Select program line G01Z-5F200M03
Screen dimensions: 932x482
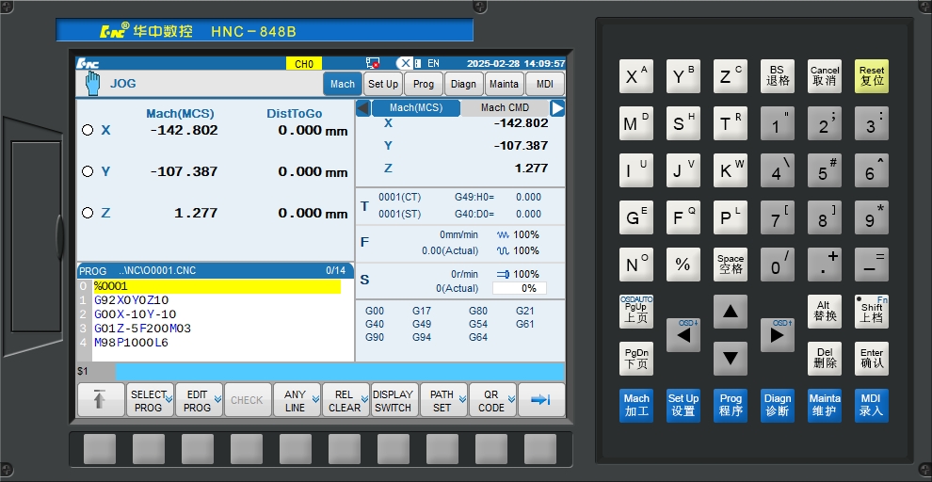pos(142,329)
